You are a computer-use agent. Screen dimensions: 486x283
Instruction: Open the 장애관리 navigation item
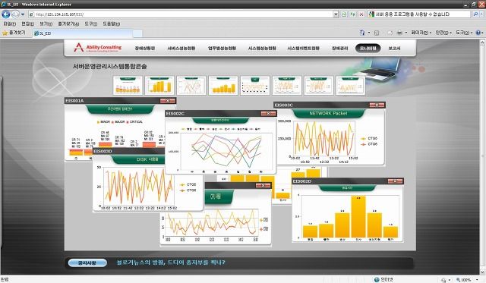point(340,49)
